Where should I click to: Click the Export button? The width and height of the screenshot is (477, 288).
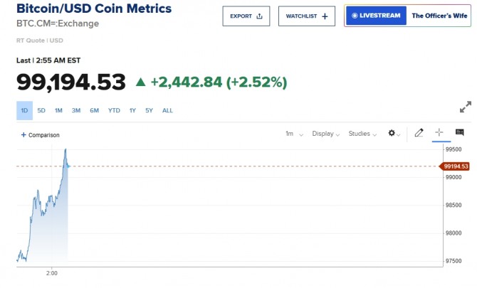click(x=246, y=16)
